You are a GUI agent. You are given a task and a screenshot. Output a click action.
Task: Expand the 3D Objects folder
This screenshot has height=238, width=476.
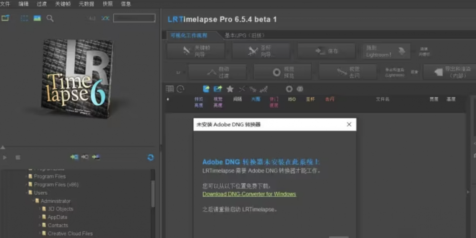[40, 209]
